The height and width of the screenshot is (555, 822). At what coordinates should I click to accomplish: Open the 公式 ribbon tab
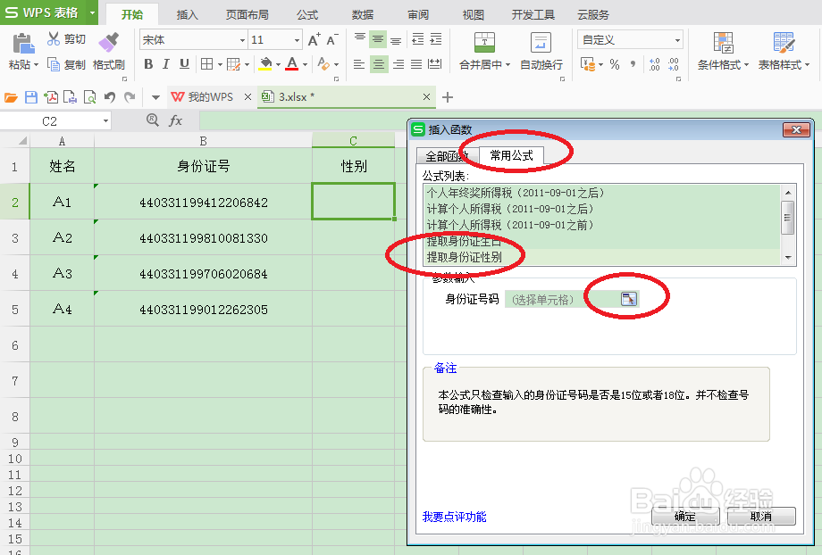point(307,14)
